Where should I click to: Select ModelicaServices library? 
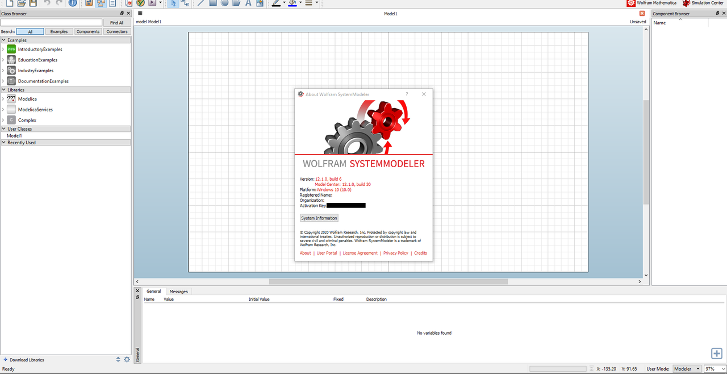pyautogui.click(x=35, y=110)
